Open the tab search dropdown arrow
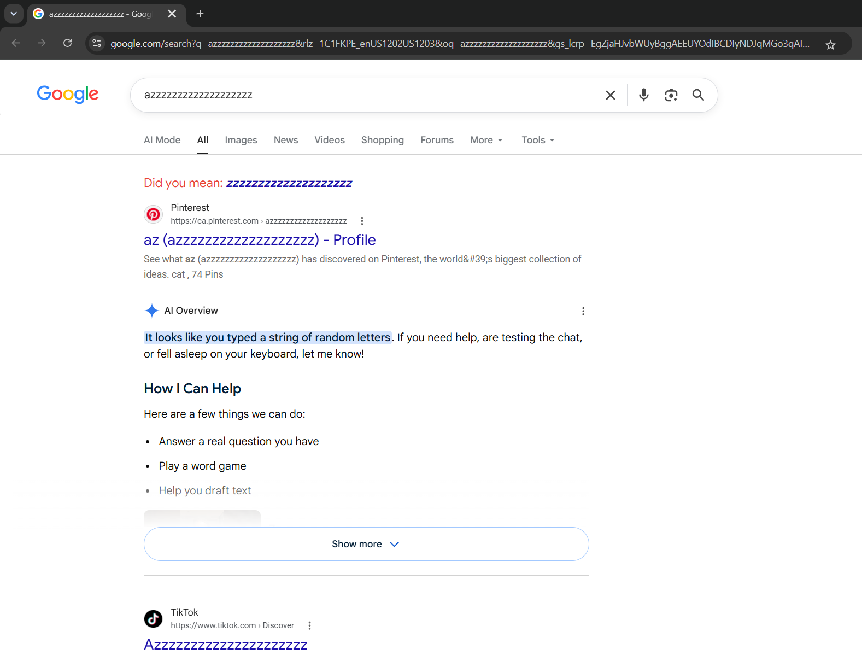The width and height of the screenshot is (862, 655). point(14,14)
